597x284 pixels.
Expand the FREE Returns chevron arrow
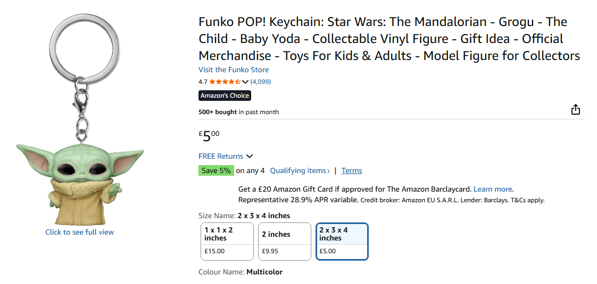pos(250,156)
